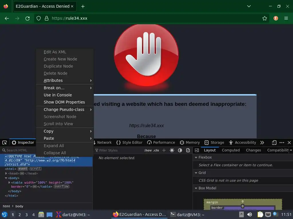This screenshot has height=219, width=293.
Task: Click the padlock site security icon
Action: tap(47, 18)
